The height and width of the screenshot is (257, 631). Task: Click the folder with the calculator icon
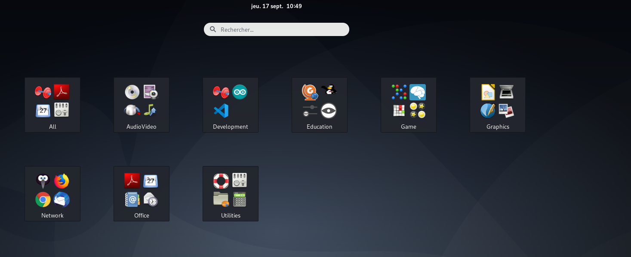(x=231, y=194)
